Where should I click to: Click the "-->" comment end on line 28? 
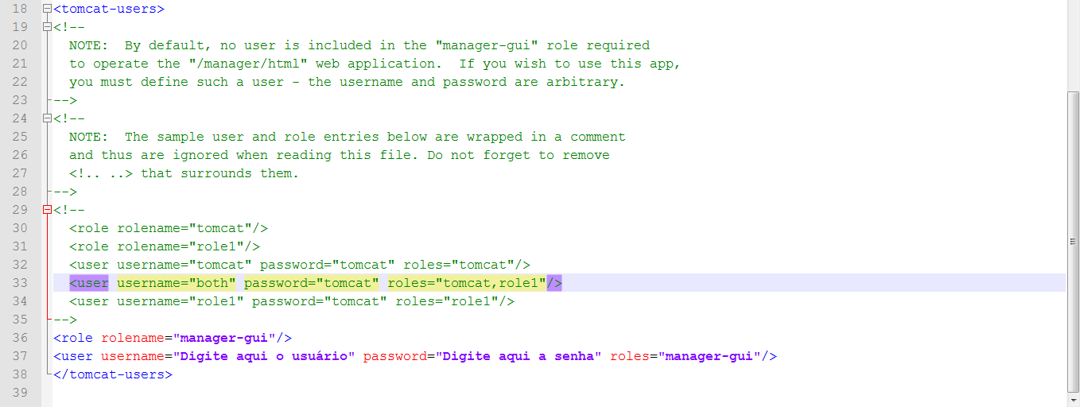click(65, 192)
